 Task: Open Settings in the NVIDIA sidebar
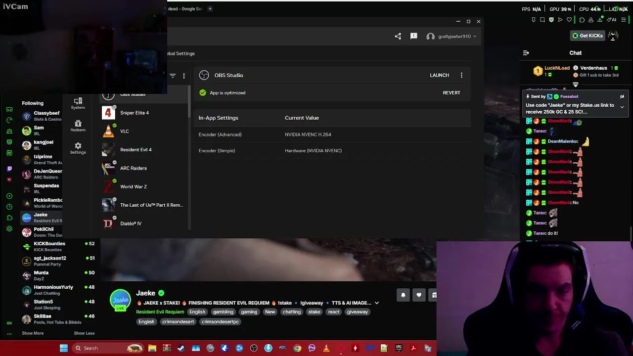[78, 148]
